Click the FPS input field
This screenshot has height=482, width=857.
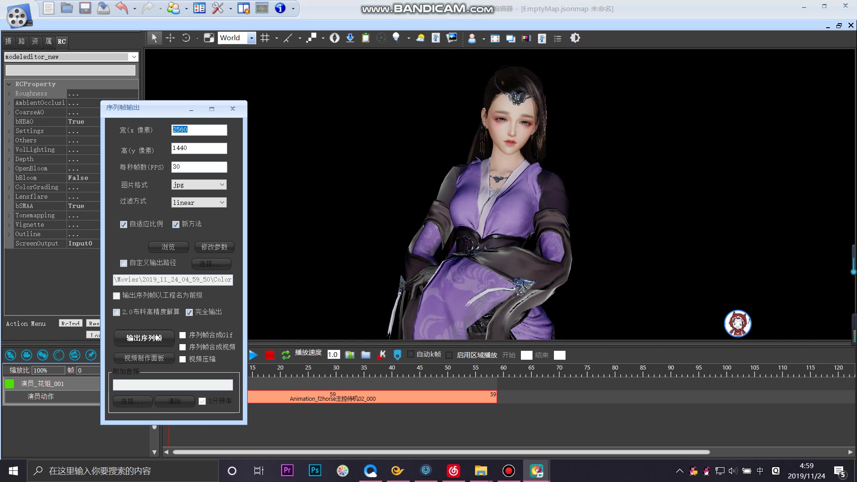pyautogui.click(x=199, y=166)
